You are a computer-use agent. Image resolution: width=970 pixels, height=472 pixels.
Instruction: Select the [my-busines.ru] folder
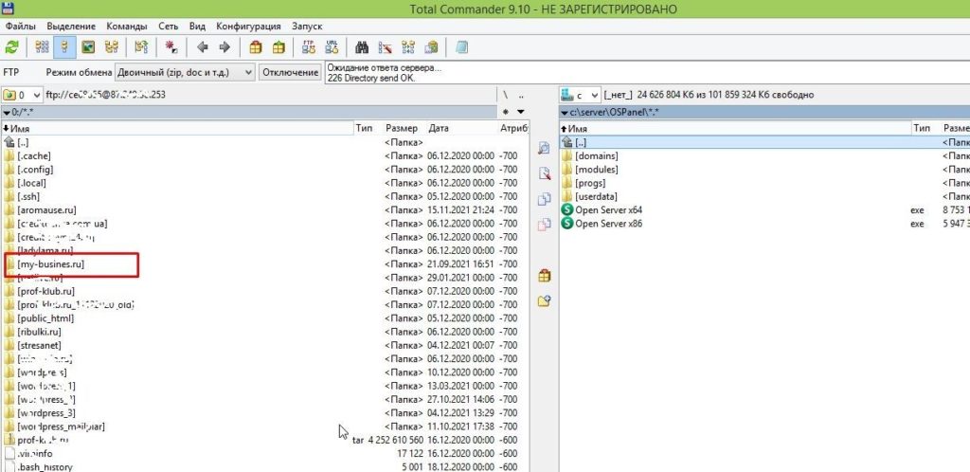pyautogui.click(x=57, y=264)
